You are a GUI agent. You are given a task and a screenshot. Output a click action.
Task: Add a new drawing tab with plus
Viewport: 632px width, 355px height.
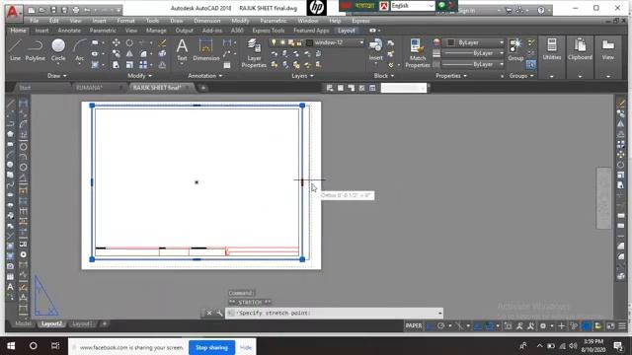203,88
